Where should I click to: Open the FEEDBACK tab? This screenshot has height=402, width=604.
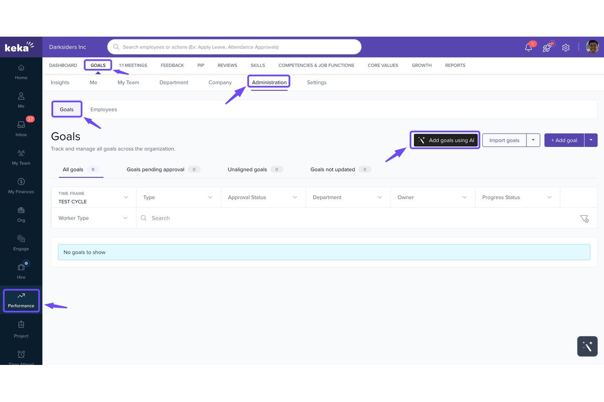point(172,65)
